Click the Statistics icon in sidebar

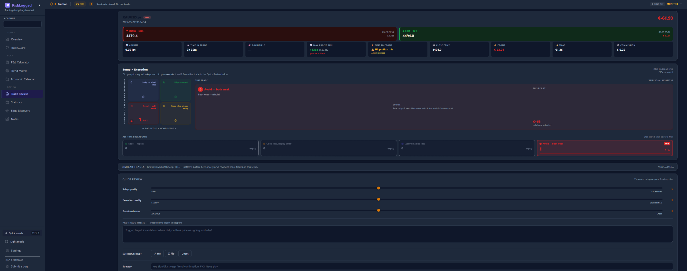tap(7, 102)
